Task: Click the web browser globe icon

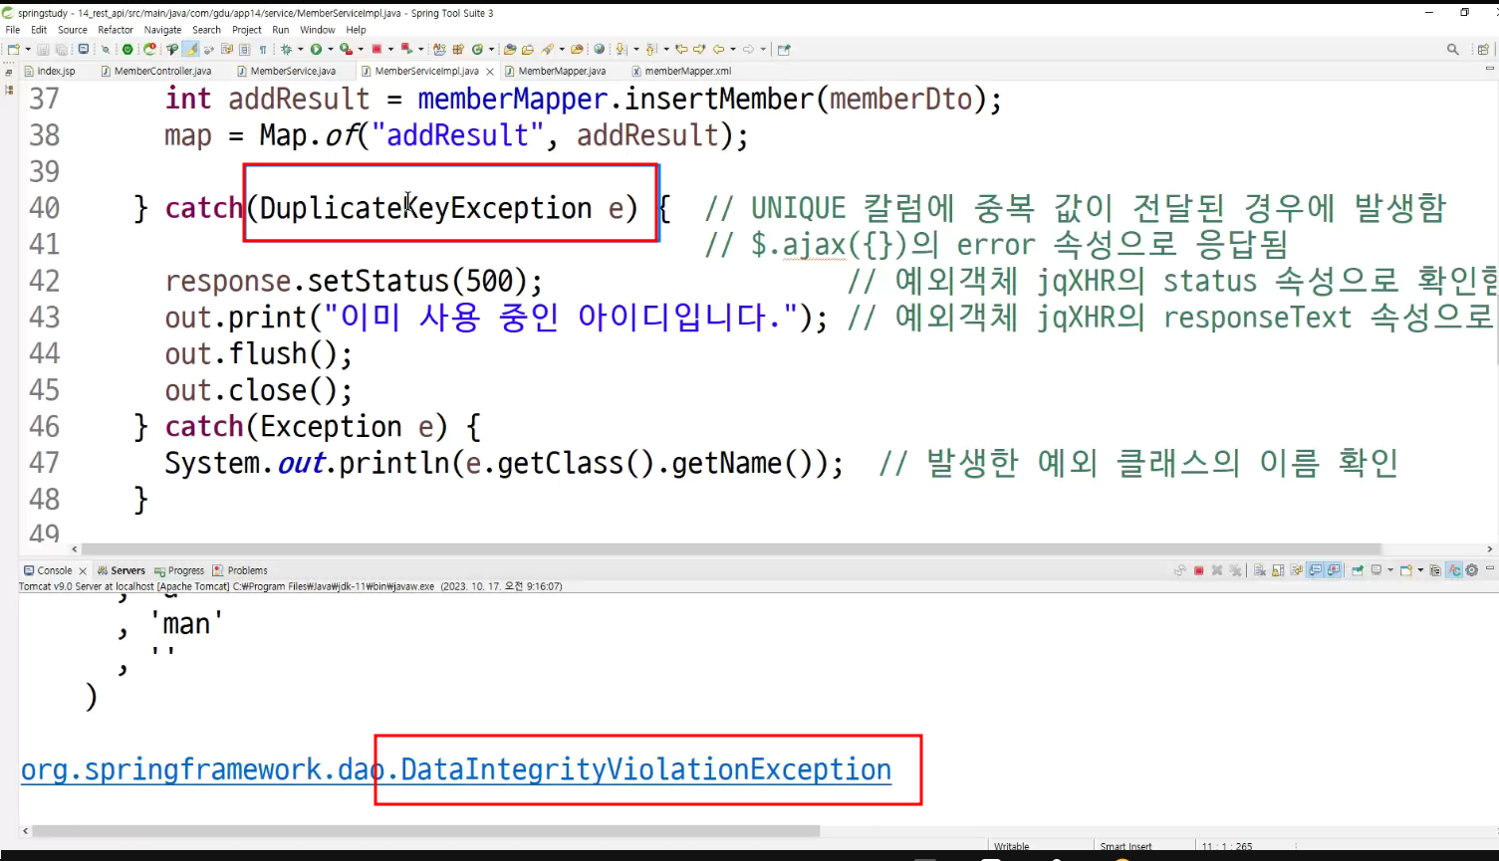Action: 599,49
